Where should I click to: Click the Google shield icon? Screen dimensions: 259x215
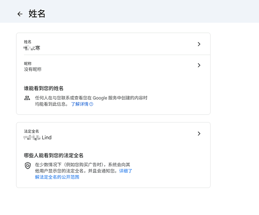pyautogui.click(x=28, y=166)
